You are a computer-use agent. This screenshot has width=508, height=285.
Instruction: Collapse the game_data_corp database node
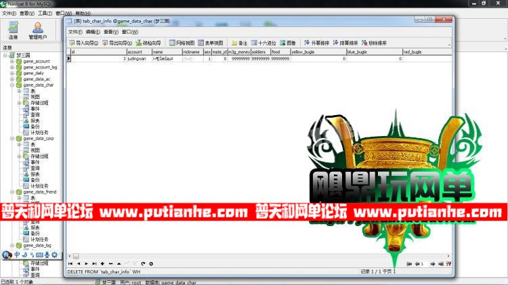(12, 139)
